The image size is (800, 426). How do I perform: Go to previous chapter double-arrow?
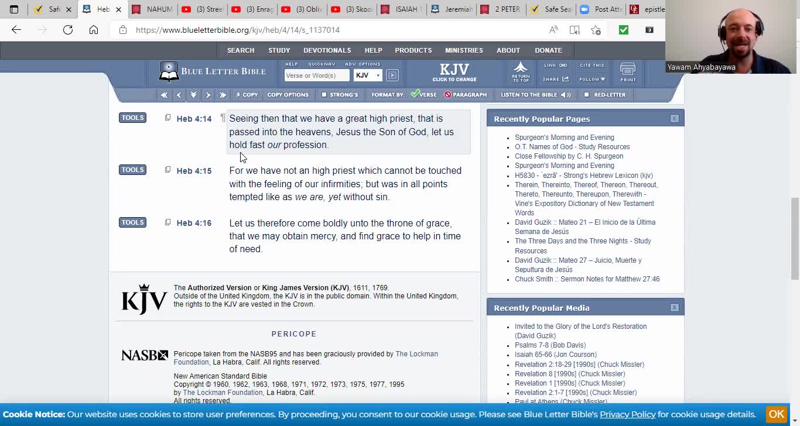164,95
